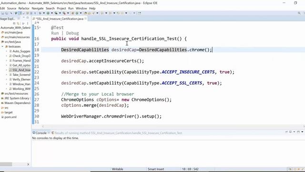This screenshot has height=172, width=305.
Task: Click the 18 : 69 : 542 cursor position
Action: (190, 169)
